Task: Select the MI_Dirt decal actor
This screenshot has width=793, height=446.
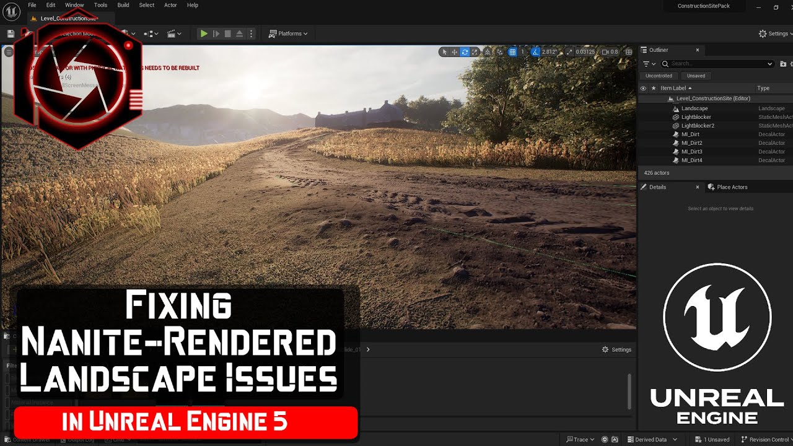Action: 690,134
